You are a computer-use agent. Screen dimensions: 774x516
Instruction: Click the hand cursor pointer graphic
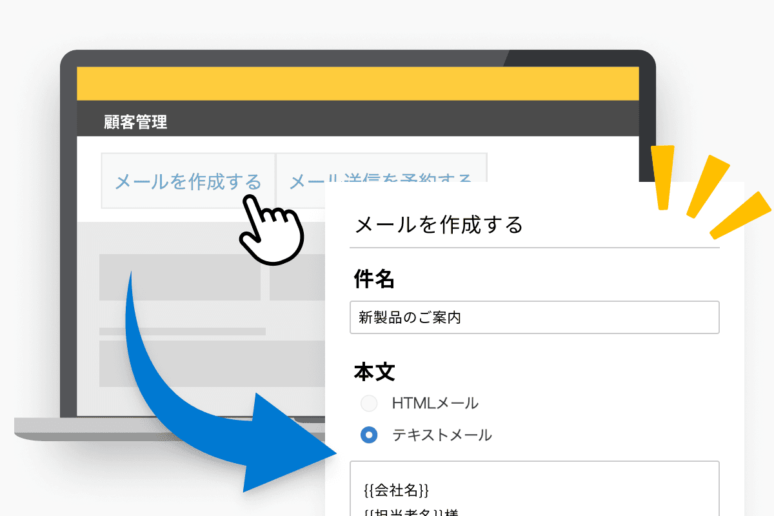pos(271,232)
